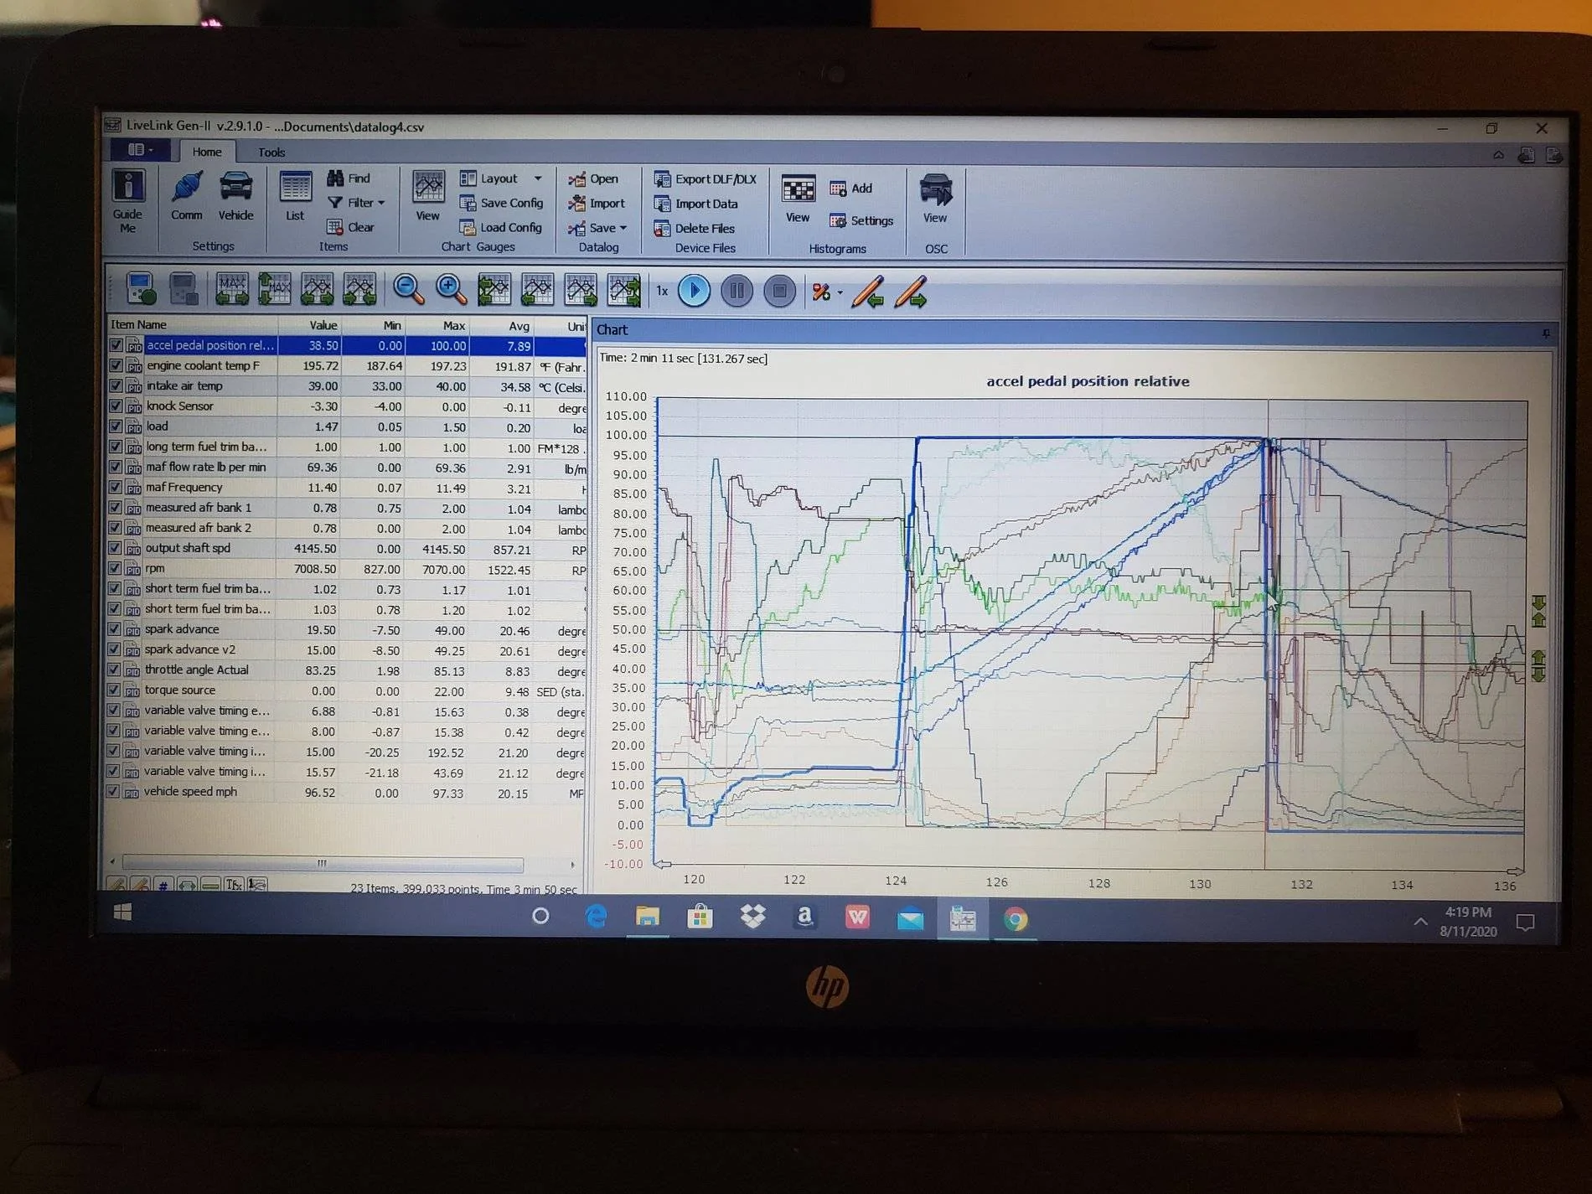
Task: Click Delete Files
Action: click(695, 228)
